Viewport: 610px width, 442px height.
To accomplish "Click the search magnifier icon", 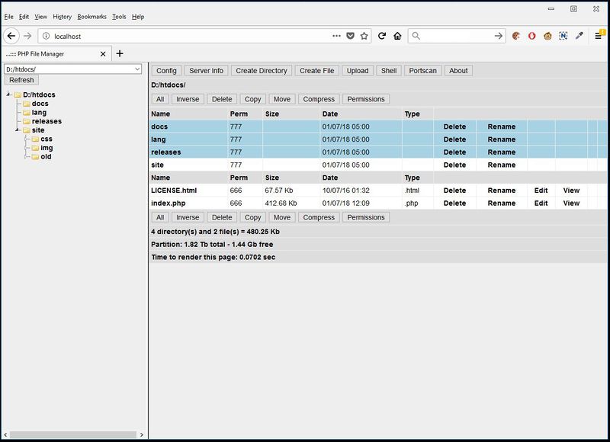I will (x=416, y=36).
